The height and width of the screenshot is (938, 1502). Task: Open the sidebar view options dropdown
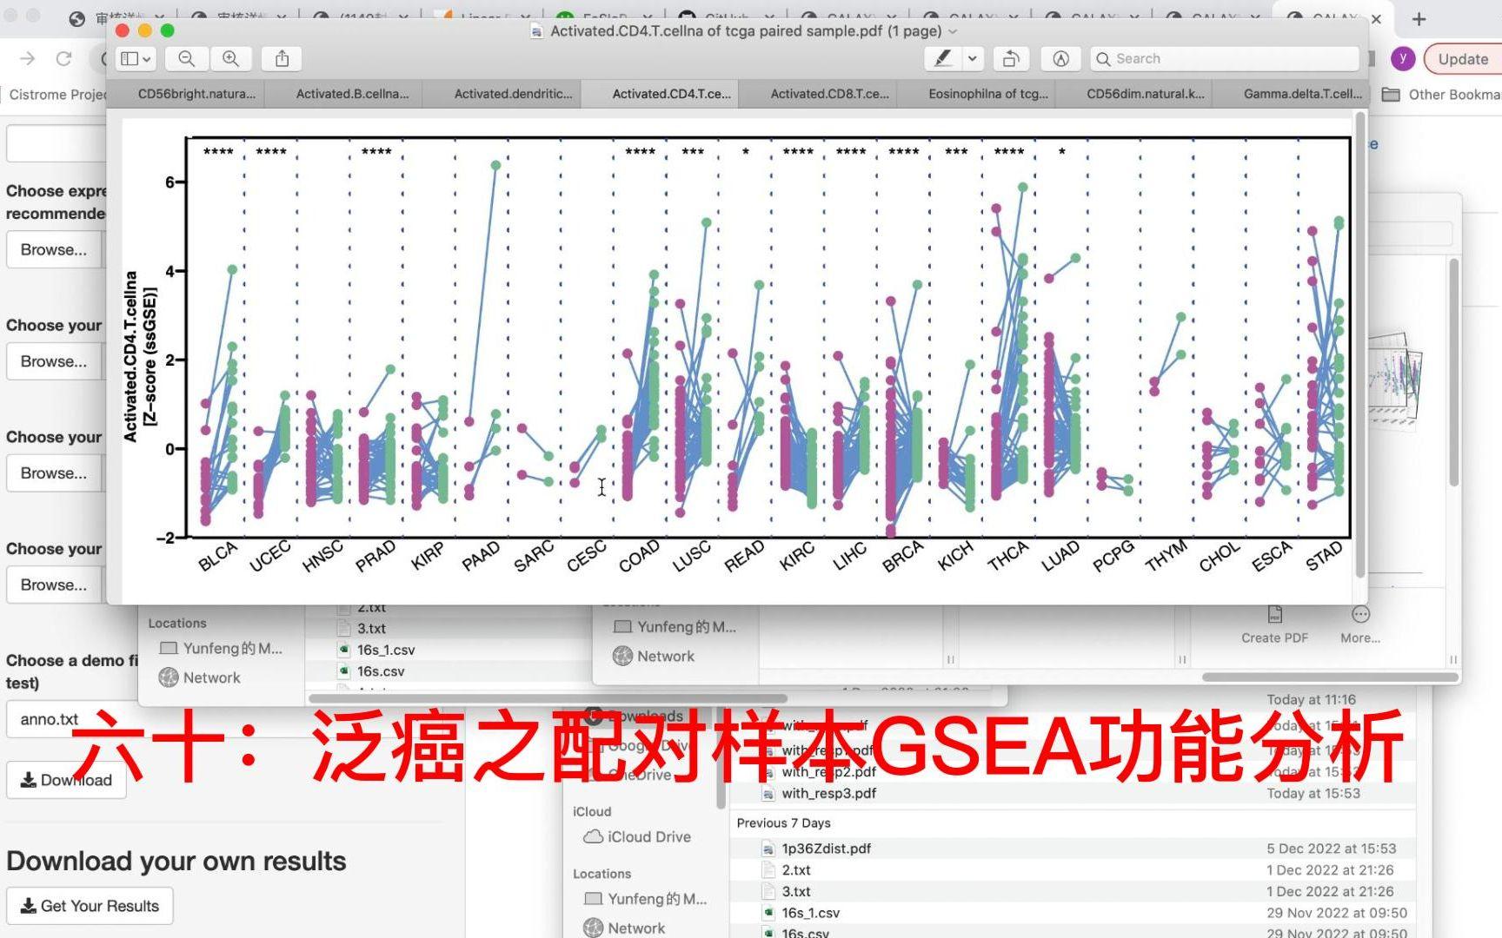click(x=134, y=58)
